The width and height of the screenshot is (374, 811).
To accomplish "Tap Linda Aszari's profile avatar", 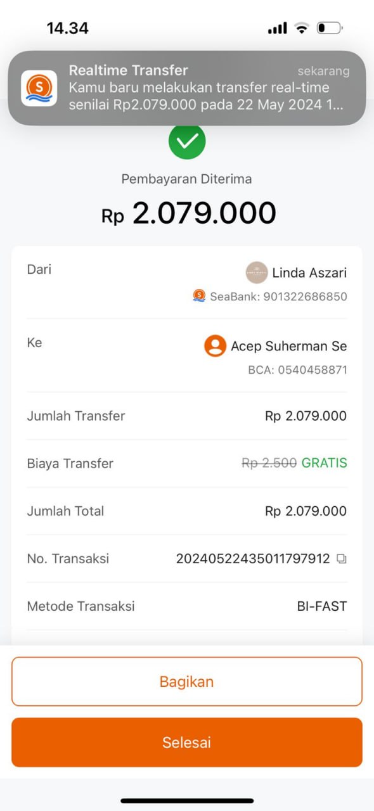I will (257, 272).
